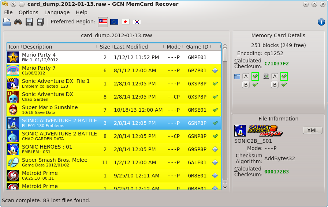Click CHAO GARDEN DATA chao icon
The width and height of the screenshot is (328, 207).
pyautogui.click(x=13, y=136)
